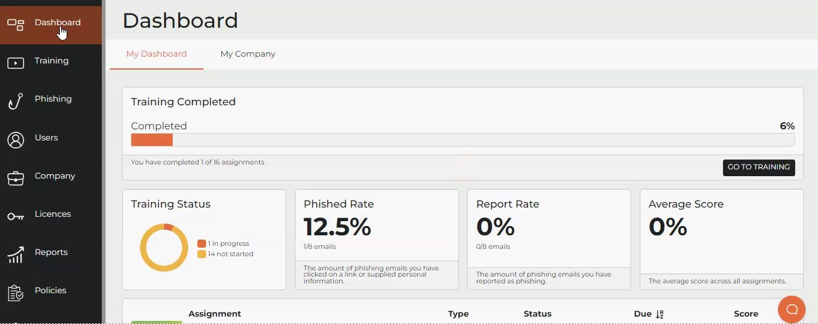Screen dimensions: 818x324
Task: Click the orange 'in progress' legend swatch
Action: click(x=201, y=244)
